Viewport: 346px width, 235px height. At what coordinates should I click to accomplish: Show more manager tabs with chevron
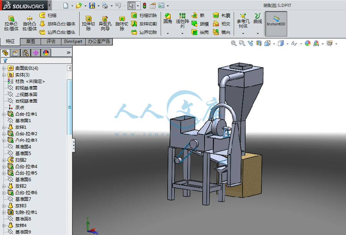pos(68,53)
